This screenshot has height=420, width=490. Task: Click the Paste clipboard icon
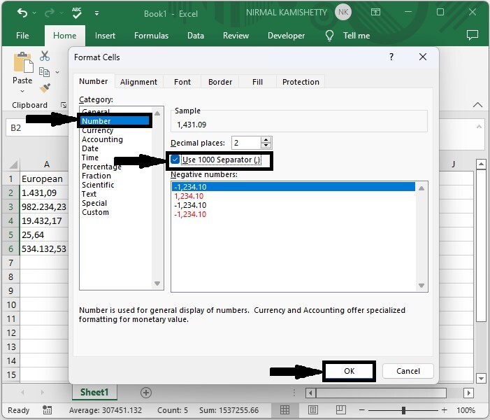22,64
